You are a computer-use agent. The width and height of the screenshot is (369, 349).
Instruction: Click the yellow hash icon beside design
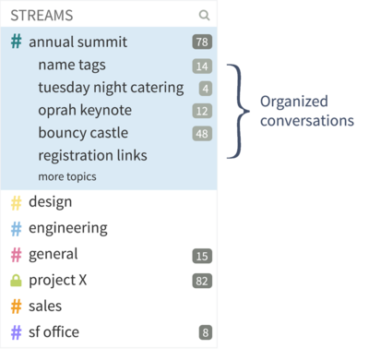coord(17,203)
